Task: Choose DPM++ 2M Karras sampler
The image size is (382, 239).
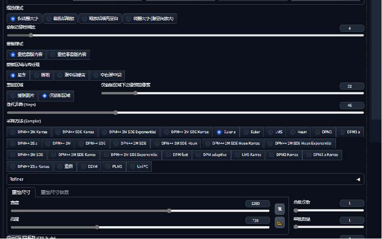Action: 28,132
